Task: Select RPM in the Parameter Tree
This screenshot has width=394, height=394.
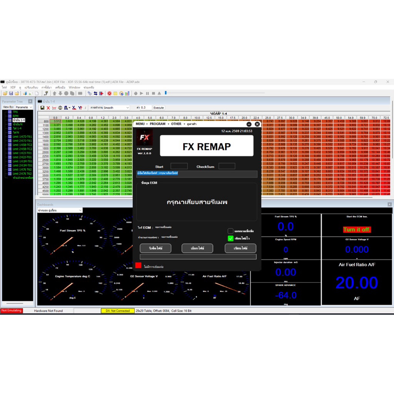Action: 15,116
